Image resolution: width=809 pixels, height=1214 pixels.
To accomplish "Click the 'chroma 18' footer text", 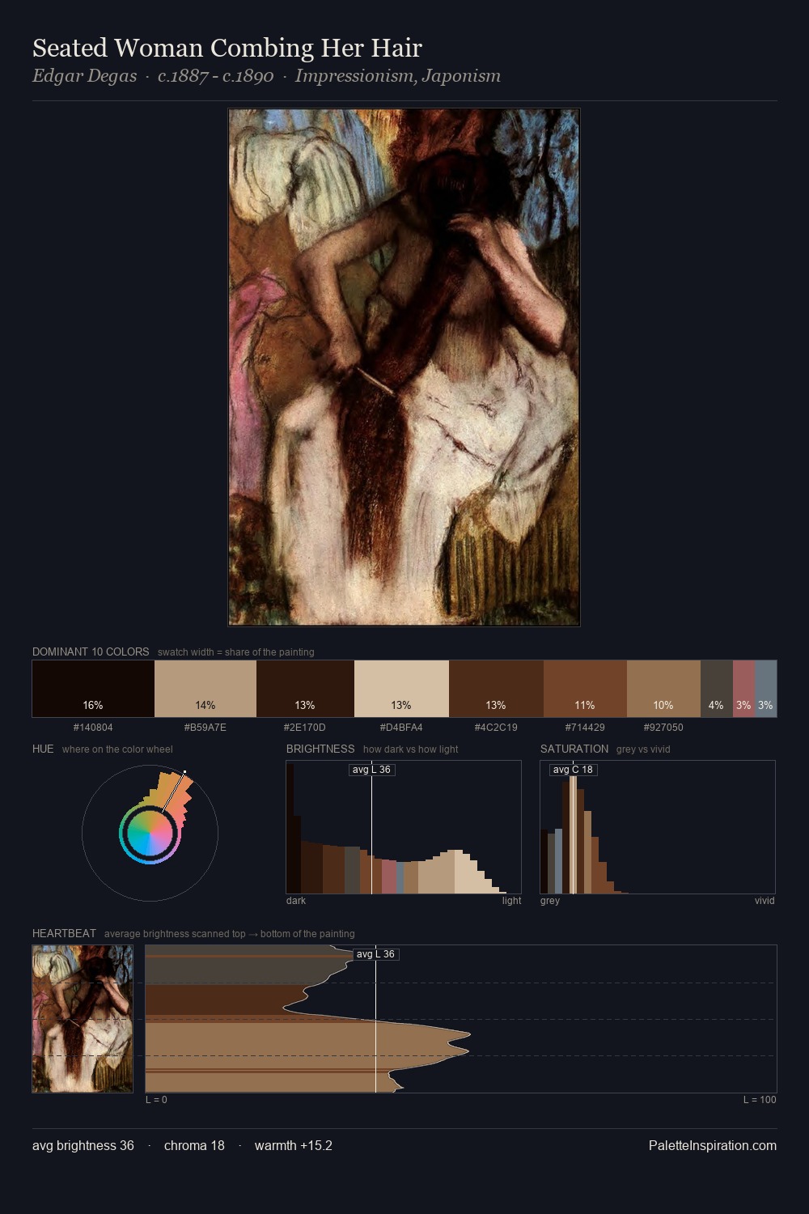I will pyautogui.click(x=194, y=1145).
